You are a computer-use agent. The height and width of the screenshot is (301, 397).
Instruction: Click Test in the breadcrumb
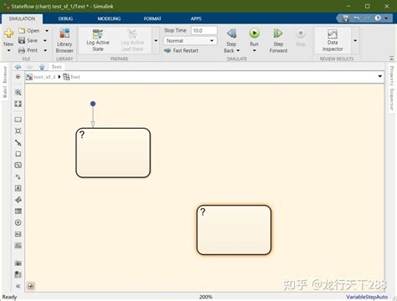[x=75, y=77]
